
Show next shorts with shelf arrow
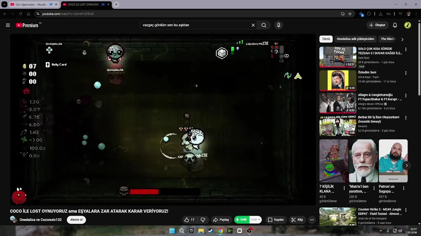pyautogui.click(x=407, y=165)
